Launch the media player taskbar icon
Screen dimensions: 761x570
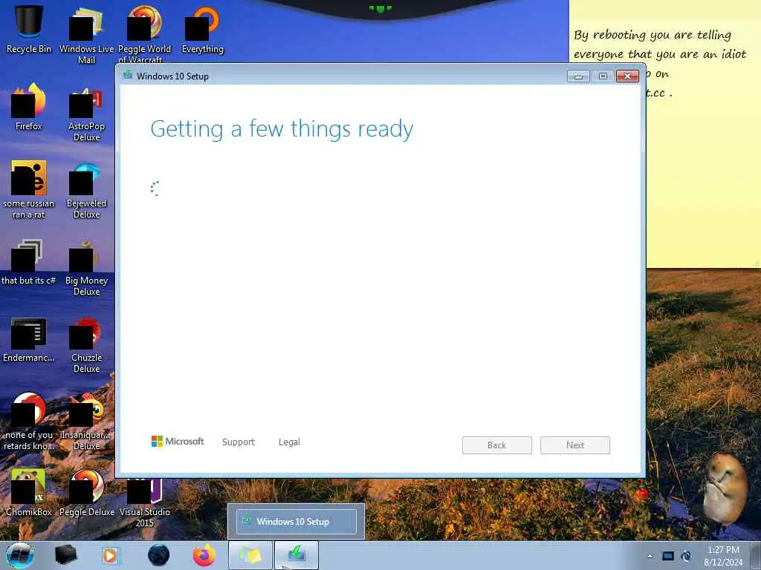(110, 555)
